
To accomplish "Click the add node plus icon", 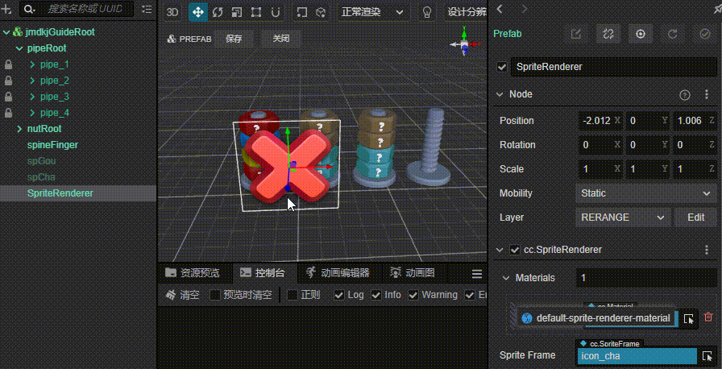I will coord(6,9).
